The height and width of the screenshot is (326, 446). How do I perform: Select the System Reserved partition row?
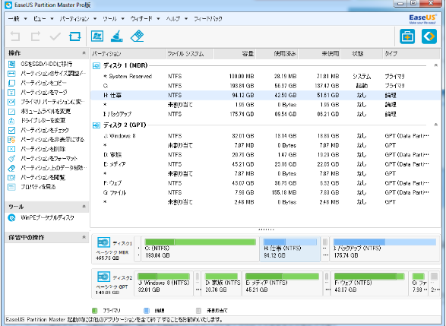click(x=266, y=76)
